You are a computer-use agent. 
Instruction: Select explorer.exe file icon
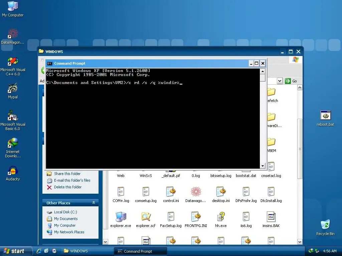121,217
